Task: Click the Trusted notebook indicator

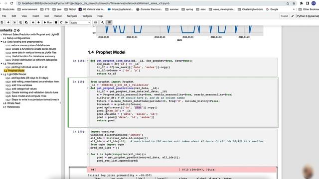Action: 284,16
